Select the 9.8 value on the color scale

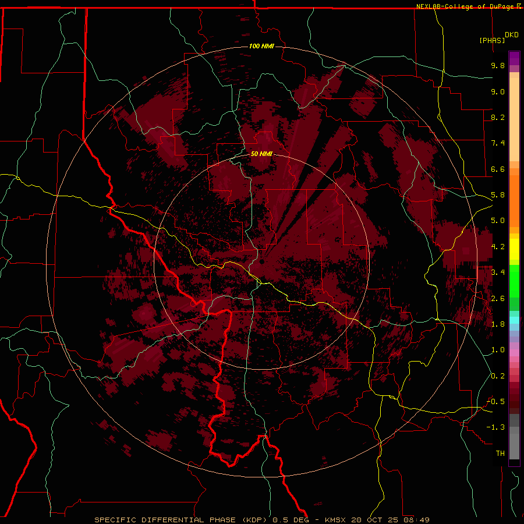[498, 65]
